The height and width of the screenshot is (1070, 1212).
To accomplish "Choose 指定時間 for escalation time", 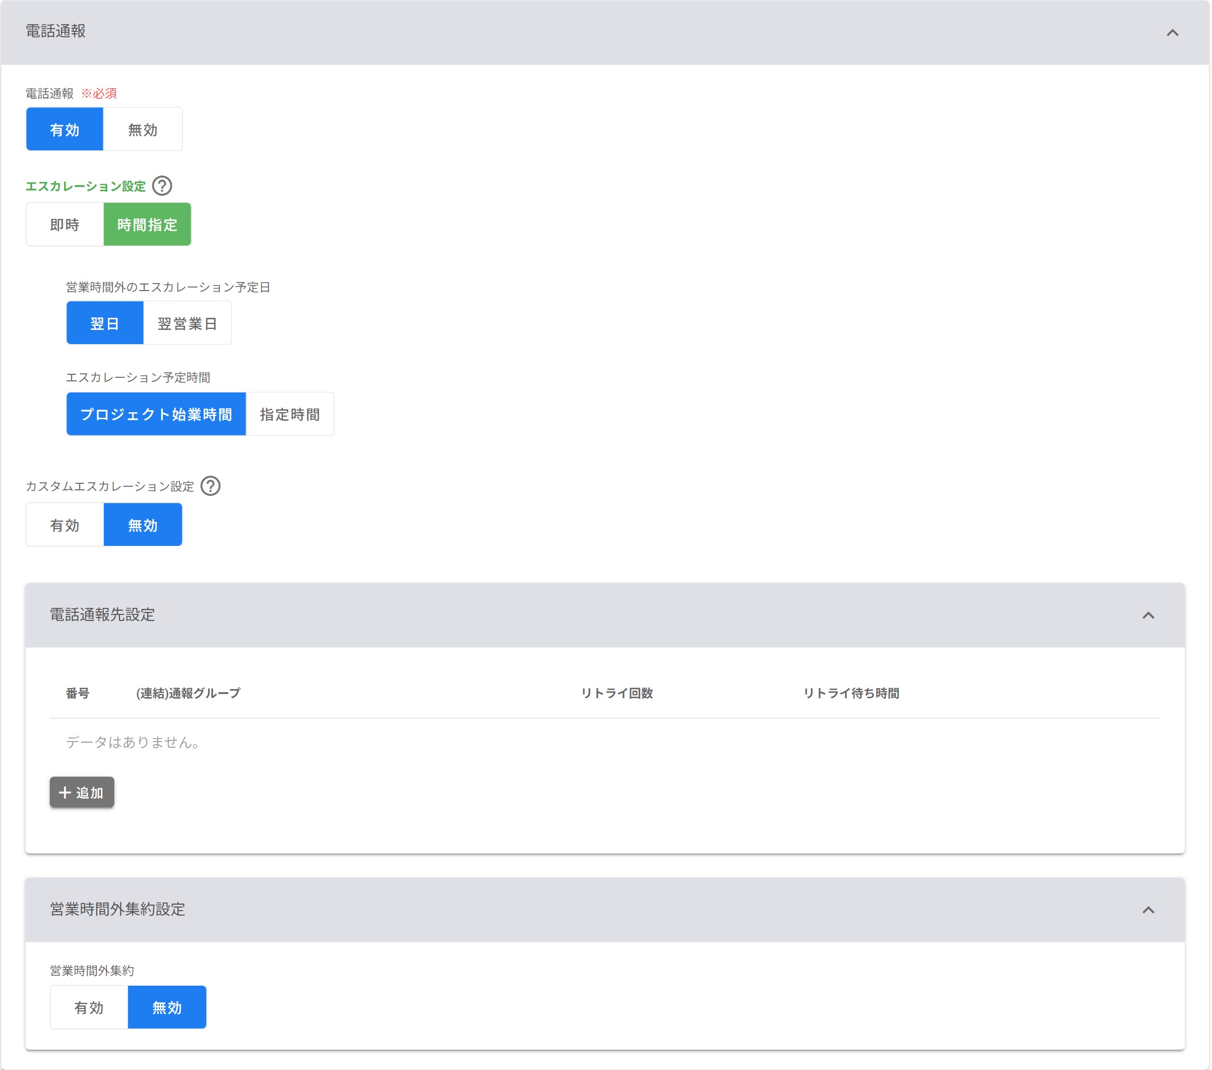I will pos(289,414).
